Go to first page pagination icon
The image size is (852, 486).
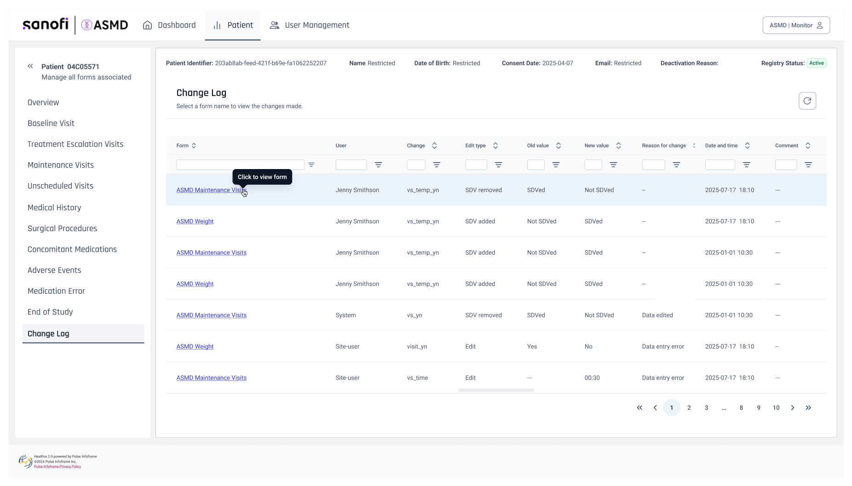[x=639, y=407]
